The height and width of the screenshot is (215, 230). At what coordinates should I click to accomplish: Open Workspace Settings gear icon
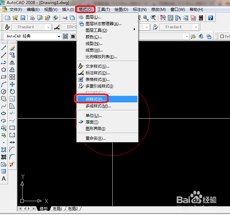65,36
